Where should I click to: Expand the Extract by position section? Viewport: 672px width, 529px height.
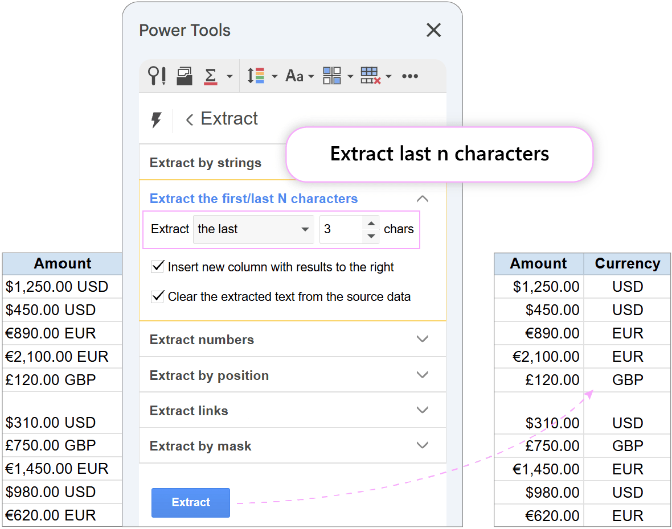[x=292, y=375]
